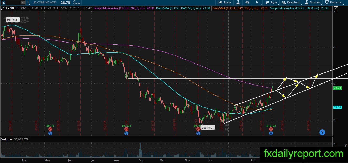348x163 pixels.
Task: Click the flask icon next to Share
Action: tap(238, 2)
